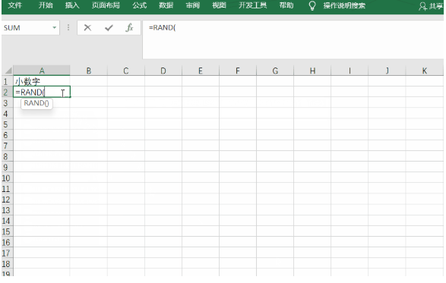Open the 公式 ribbon tab

pos(139,5)
